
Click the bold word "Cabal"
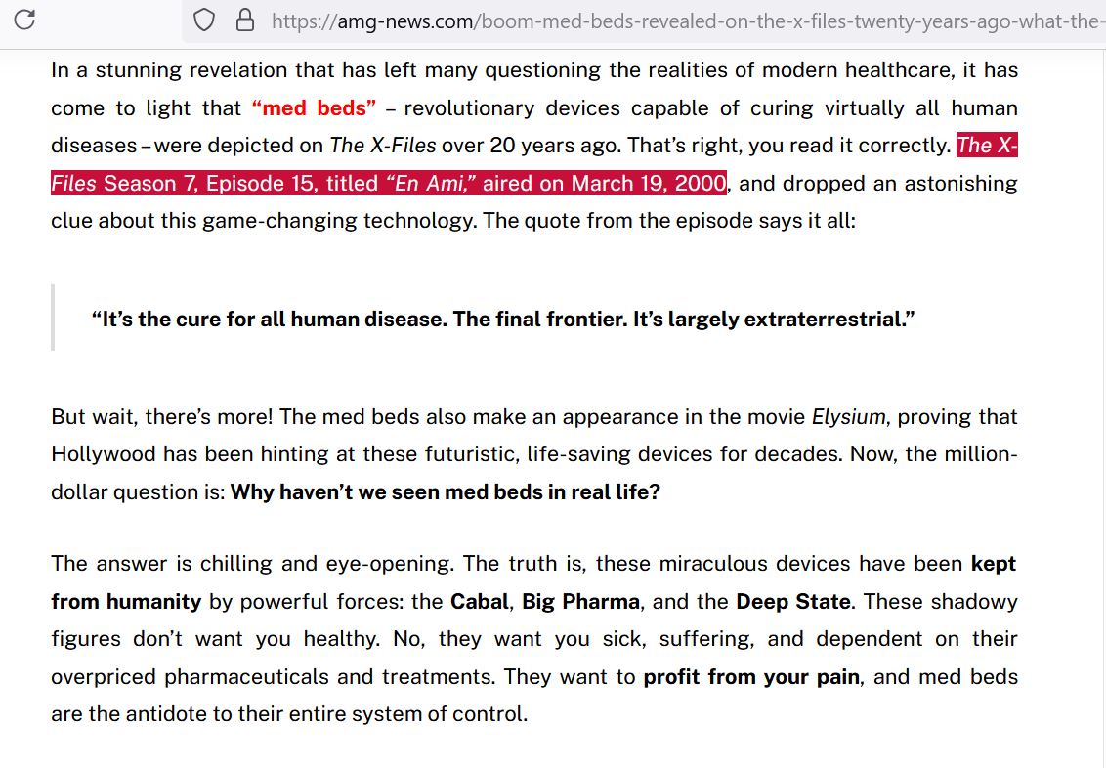480,602
